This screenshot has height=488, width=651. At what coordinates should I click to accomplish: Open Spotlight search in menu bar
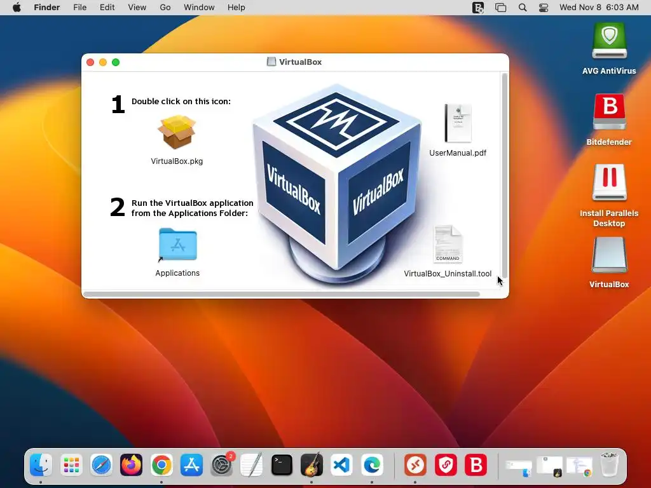[x=523, y=8]
